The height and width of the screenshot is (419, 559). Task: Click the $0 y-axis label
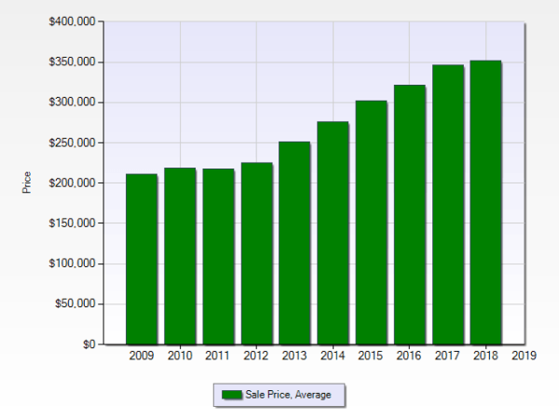pos(89,345)
